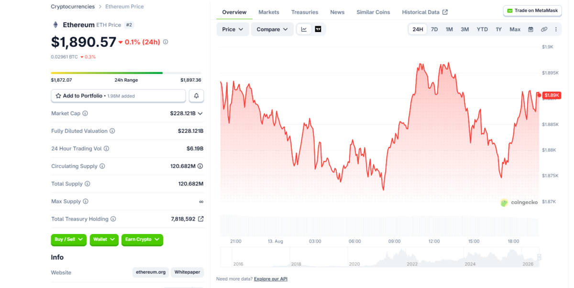Open the 24 Hour Trading Vol info icon
Screen dimensions: 574x288
click(106, 149)
